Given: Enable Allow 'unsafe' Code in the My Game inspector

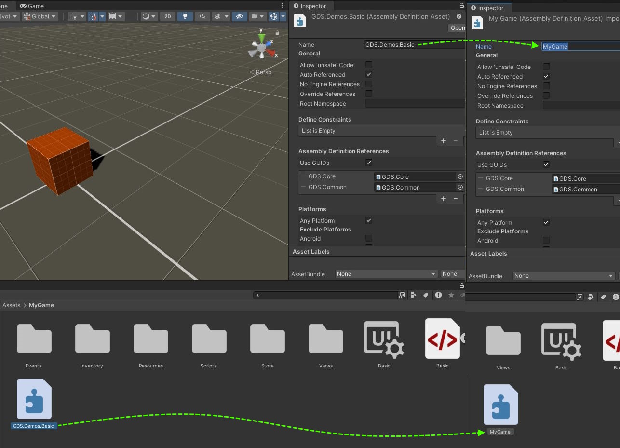Looking at the screenshot, I should coord(546,67).
